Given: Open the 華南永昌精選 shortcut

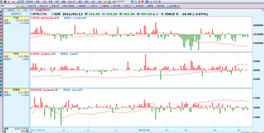Looking at the screenshot, I should [67, 6].
